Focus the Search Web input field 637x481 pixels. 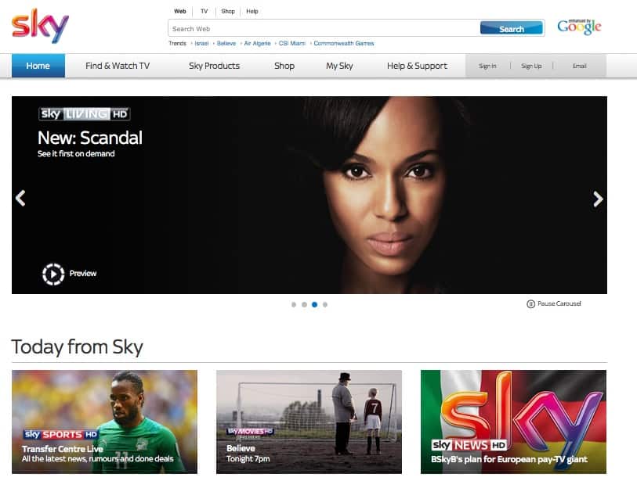tap(324, 29)
